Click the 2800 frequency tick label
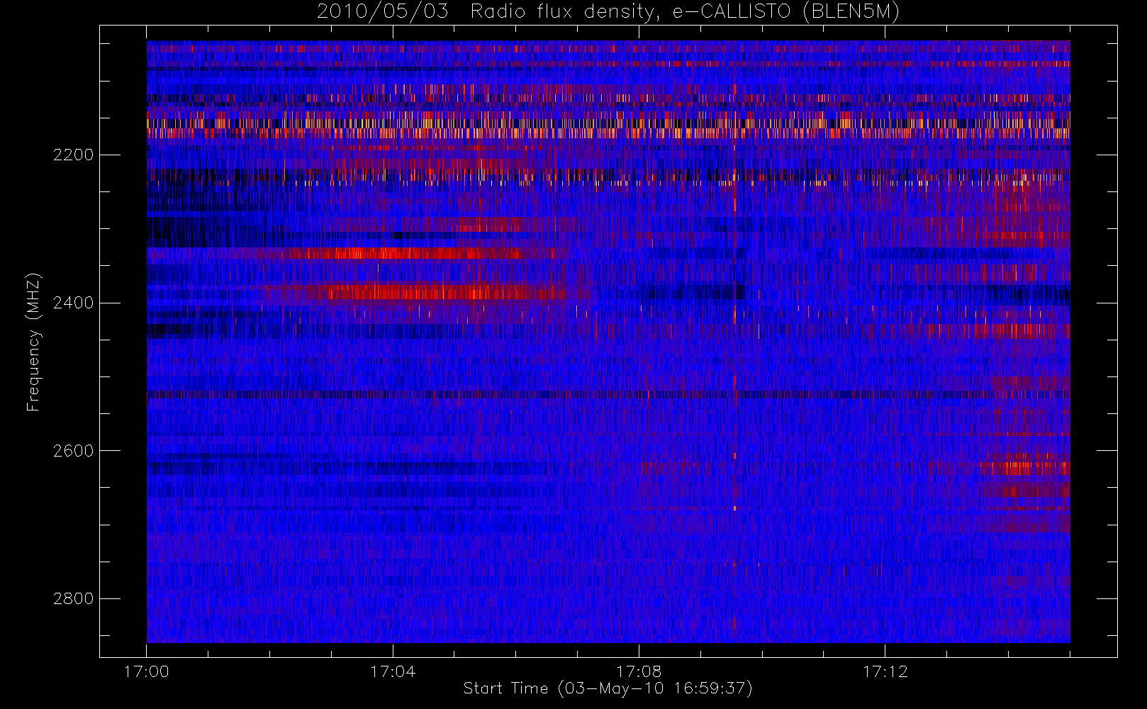 73,599
